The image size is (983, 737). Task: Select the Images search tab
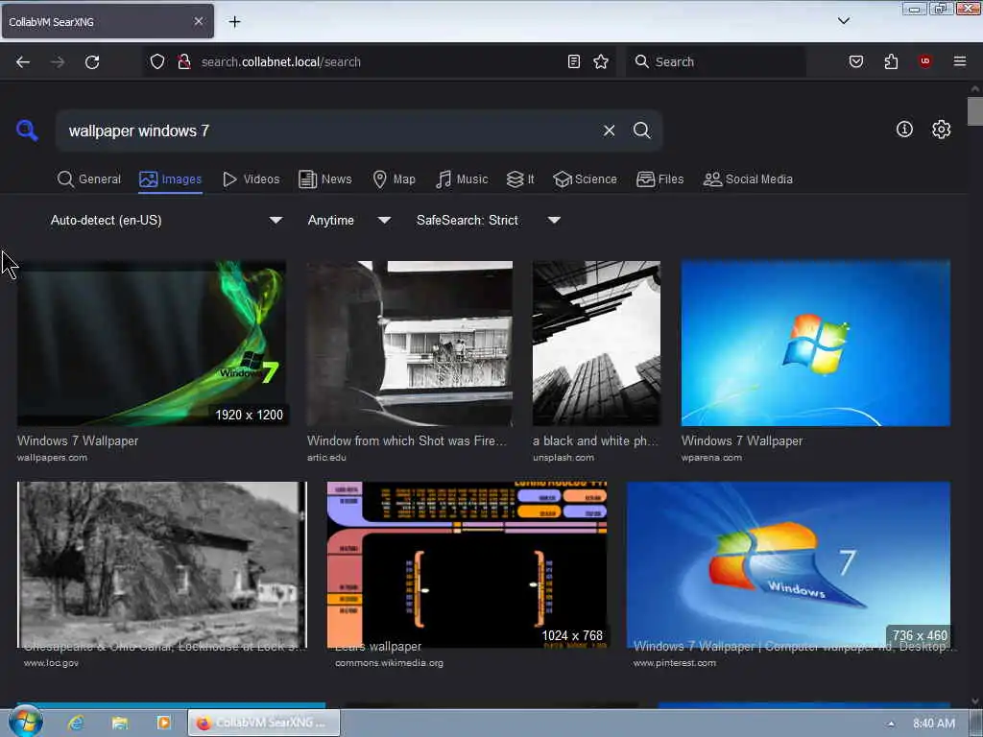tap(171, 179)
